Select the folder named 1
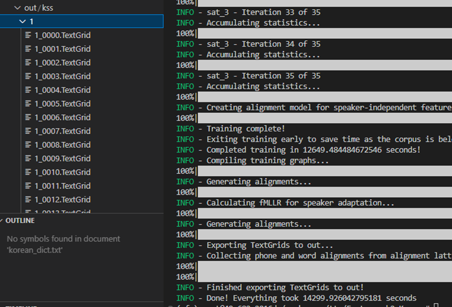 81,21
